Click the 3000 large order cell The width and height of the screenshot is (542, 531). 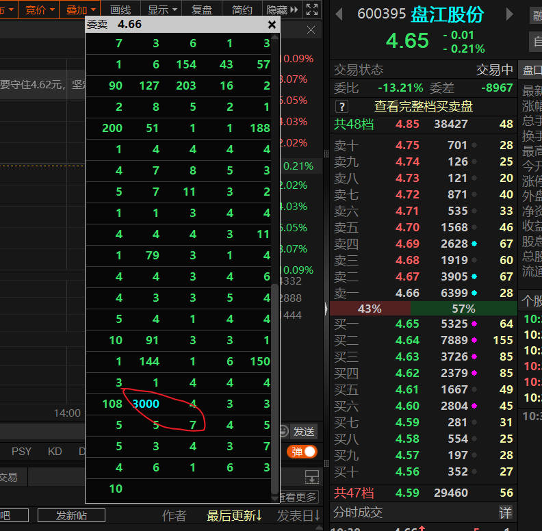[146, 404]
